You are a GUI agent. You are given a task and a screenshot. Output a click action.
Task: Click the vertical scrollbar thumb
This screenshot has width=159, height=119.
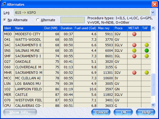pyautogui.click(x=153, y=84)
